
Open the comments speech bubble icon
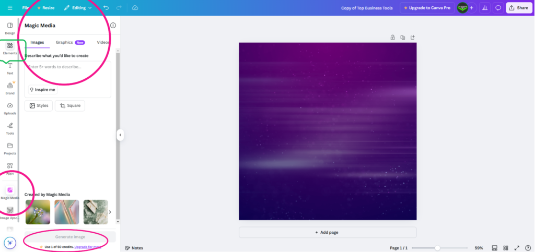[x=498, y=8]
